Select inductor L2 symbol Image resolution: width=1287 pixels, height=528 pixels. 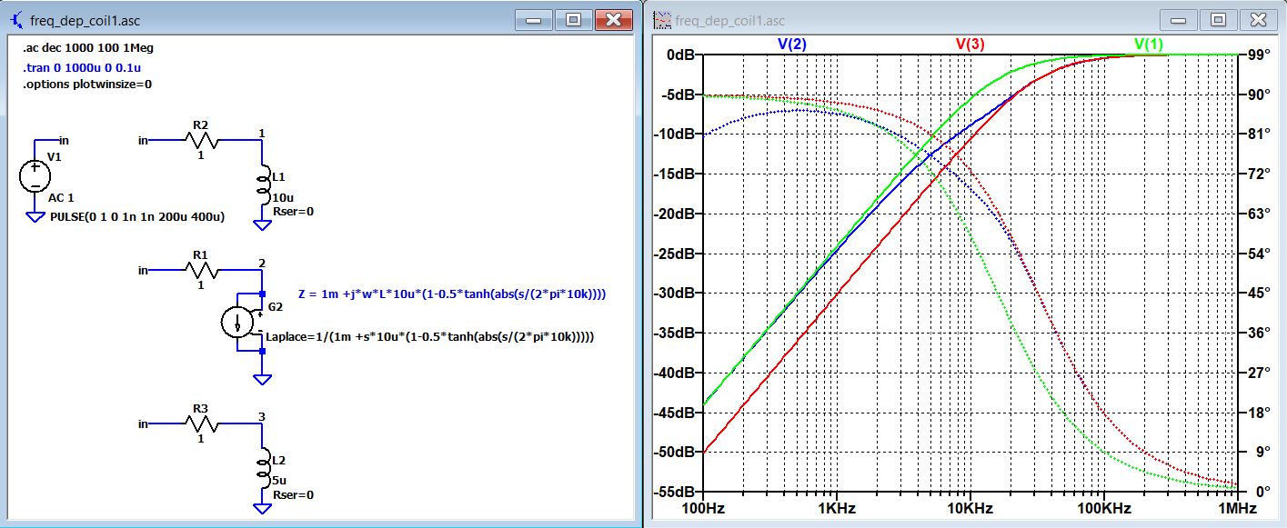pyautogui.click(x=265, y=467)
